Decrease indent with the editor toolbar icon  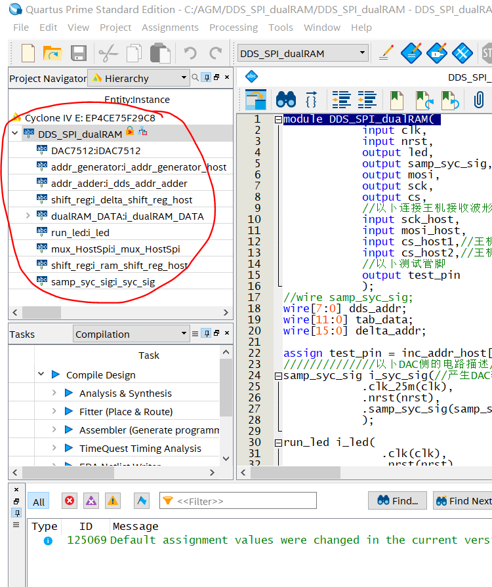(367, 100)
